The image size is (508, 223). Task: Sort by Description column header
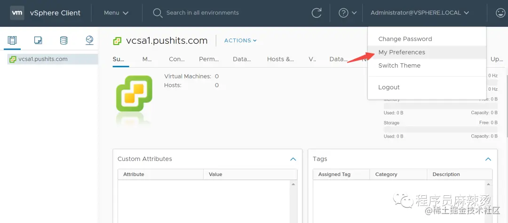(460, 174)
